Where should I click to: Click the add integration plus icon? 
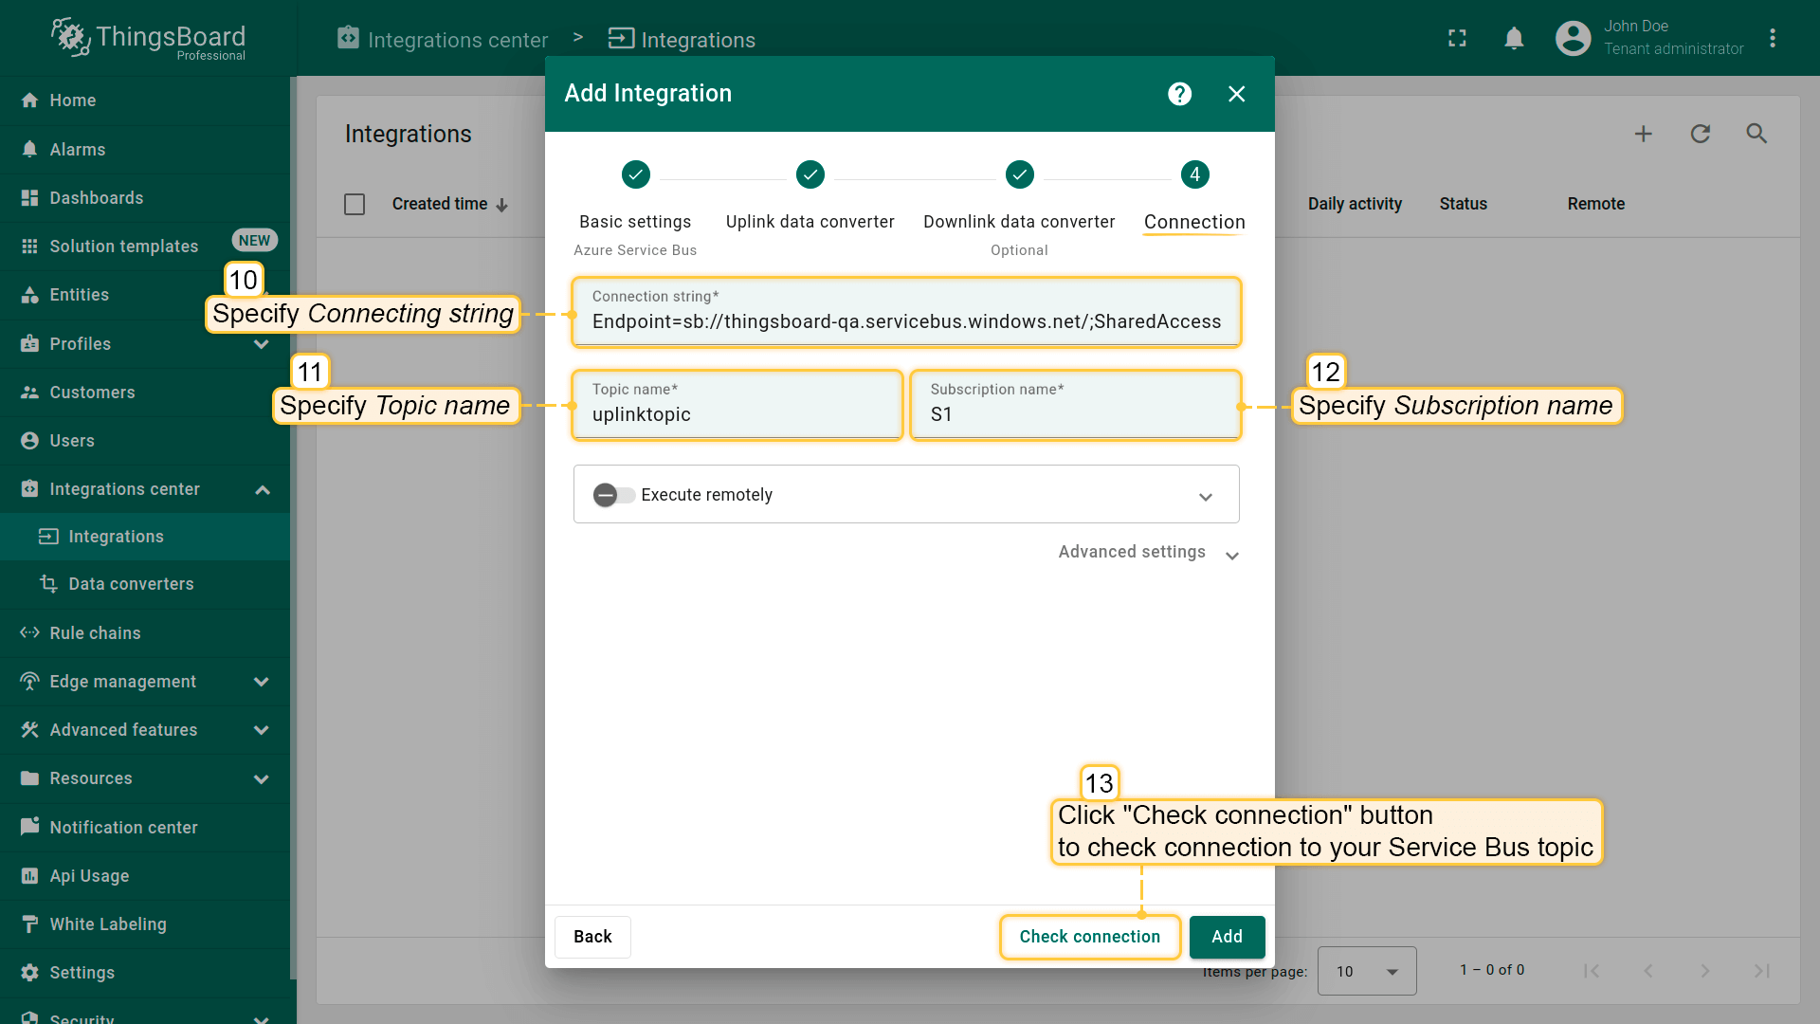pyautogui.click(x=1643, y=134)
